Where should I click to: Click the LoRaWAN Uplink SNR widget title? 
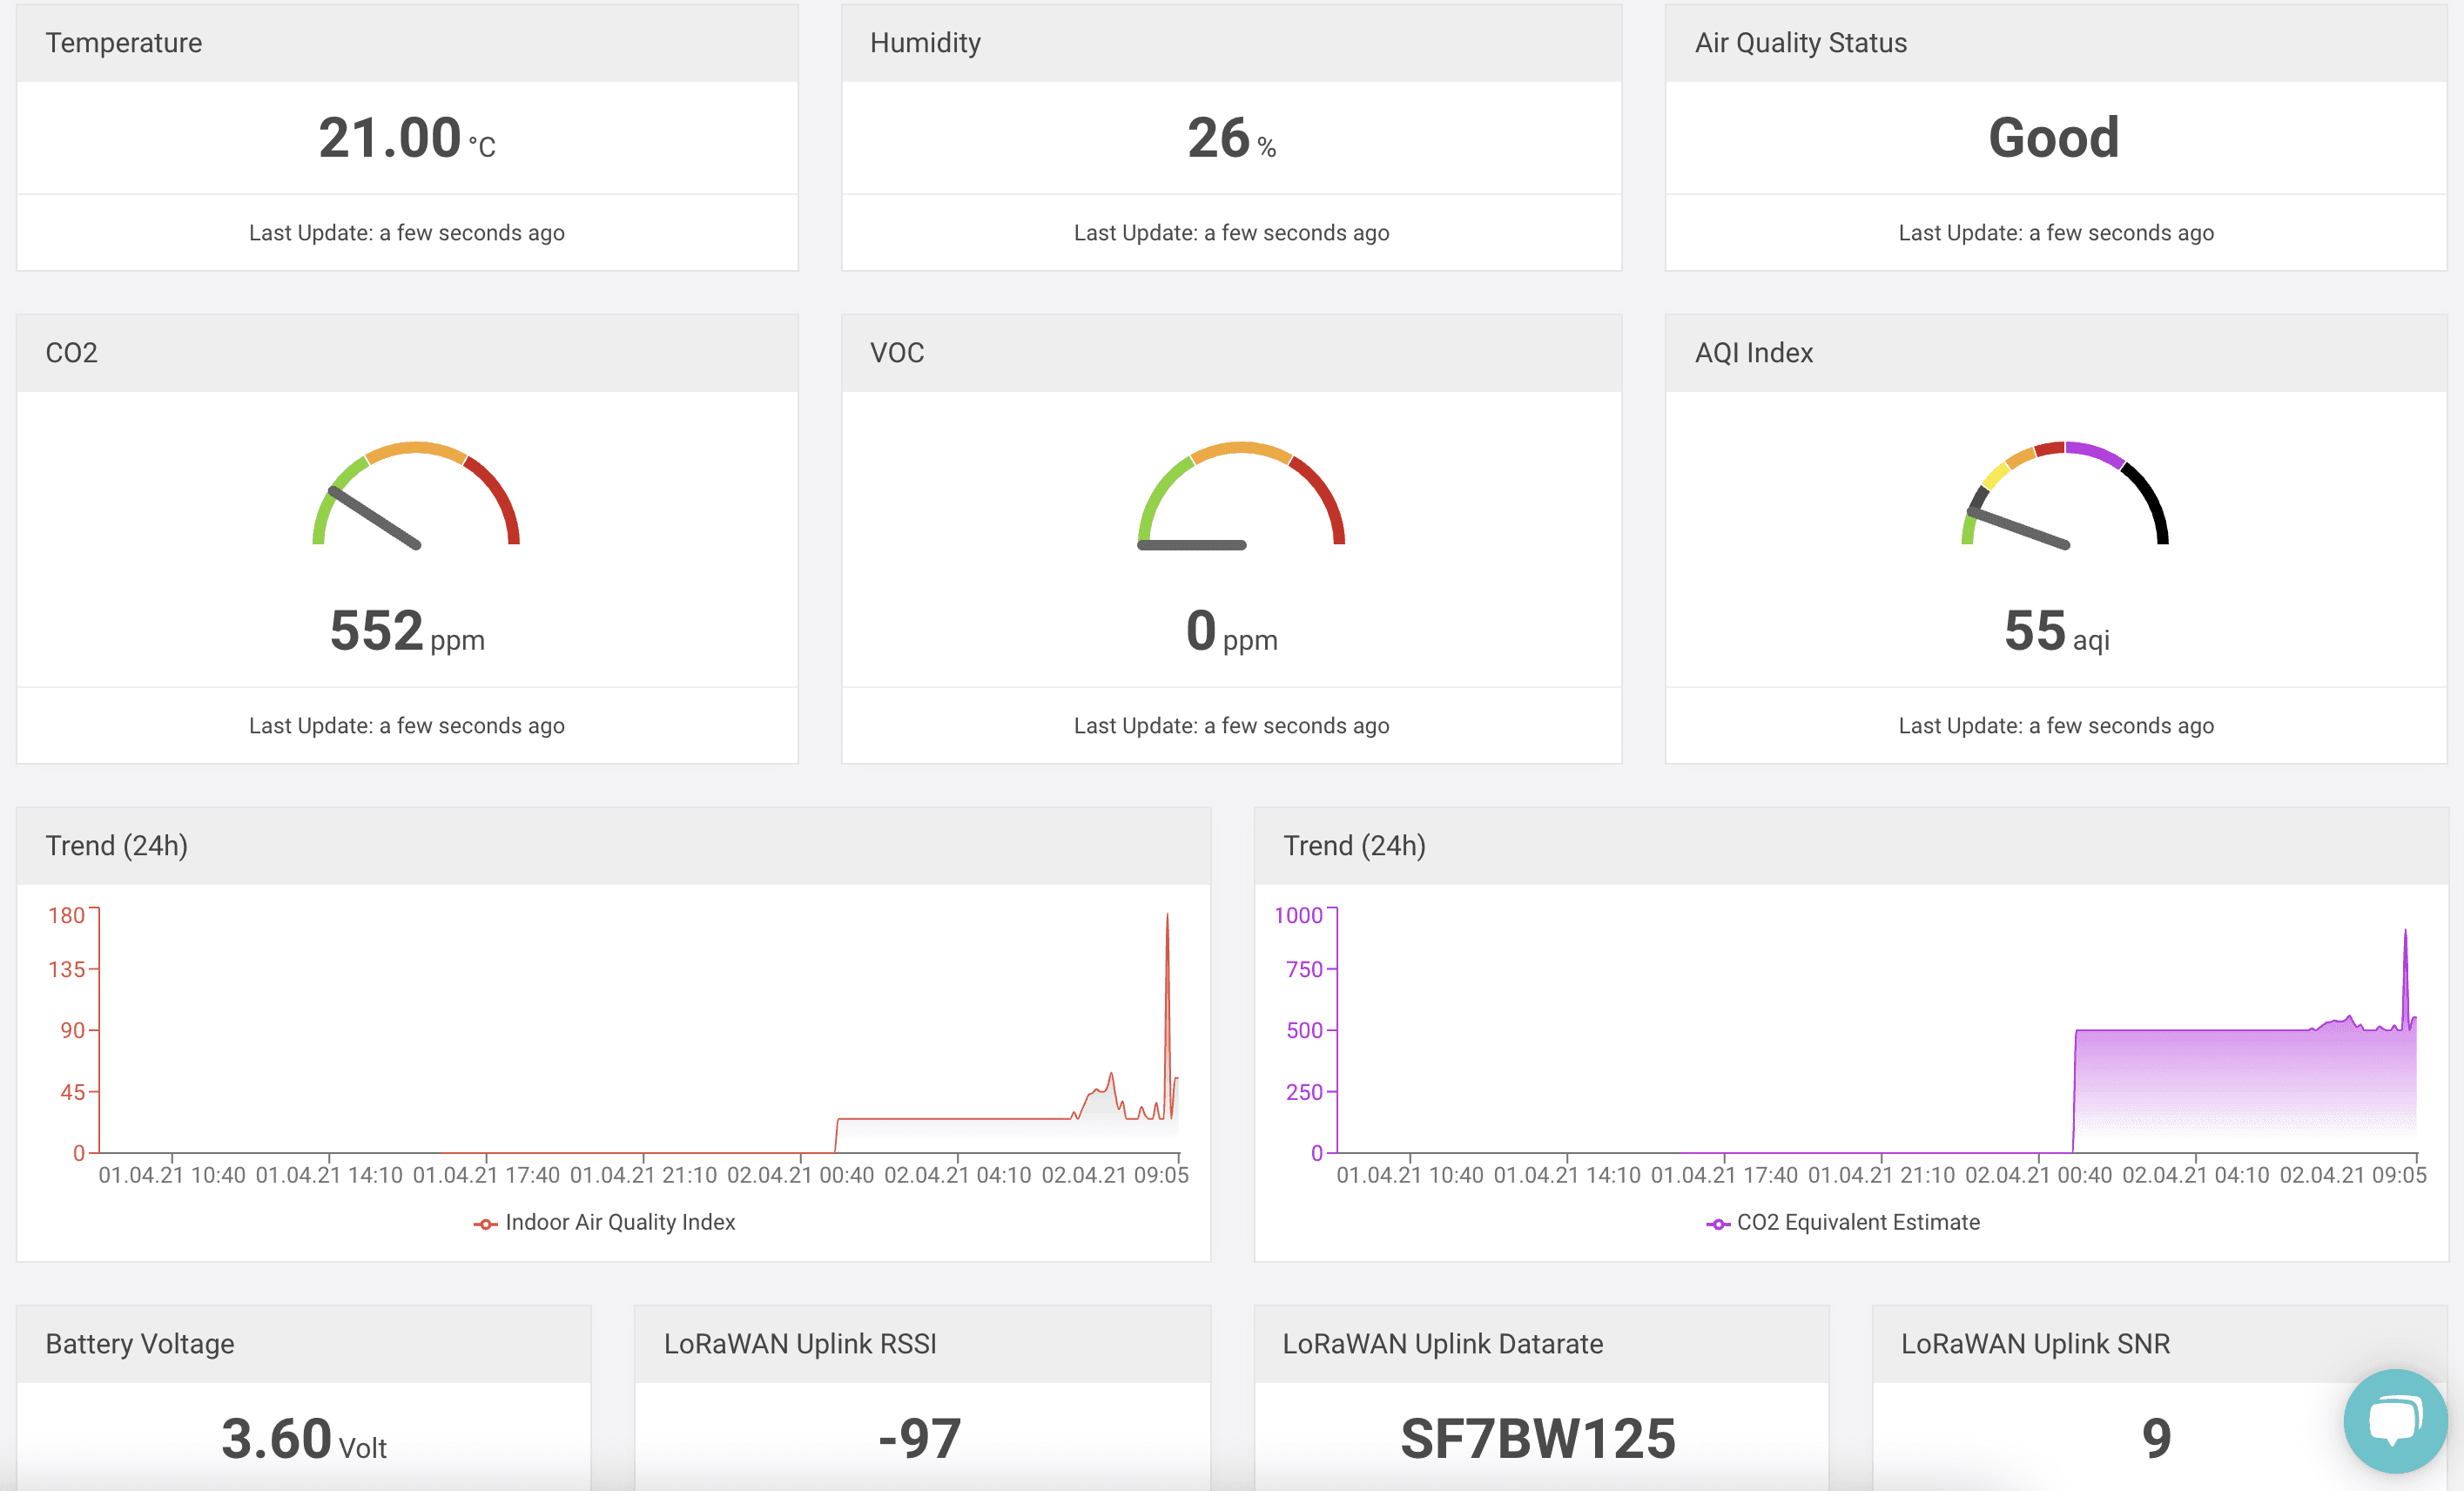click(x=2035, y=1343)
